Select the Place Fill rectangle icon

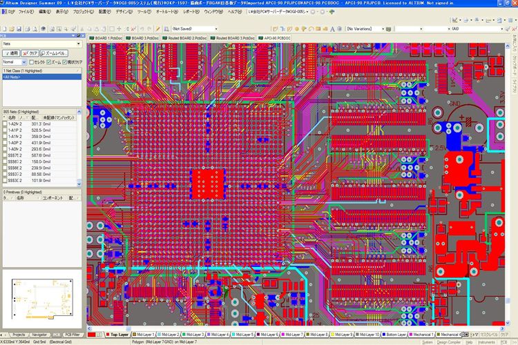[x=318, y=29]
